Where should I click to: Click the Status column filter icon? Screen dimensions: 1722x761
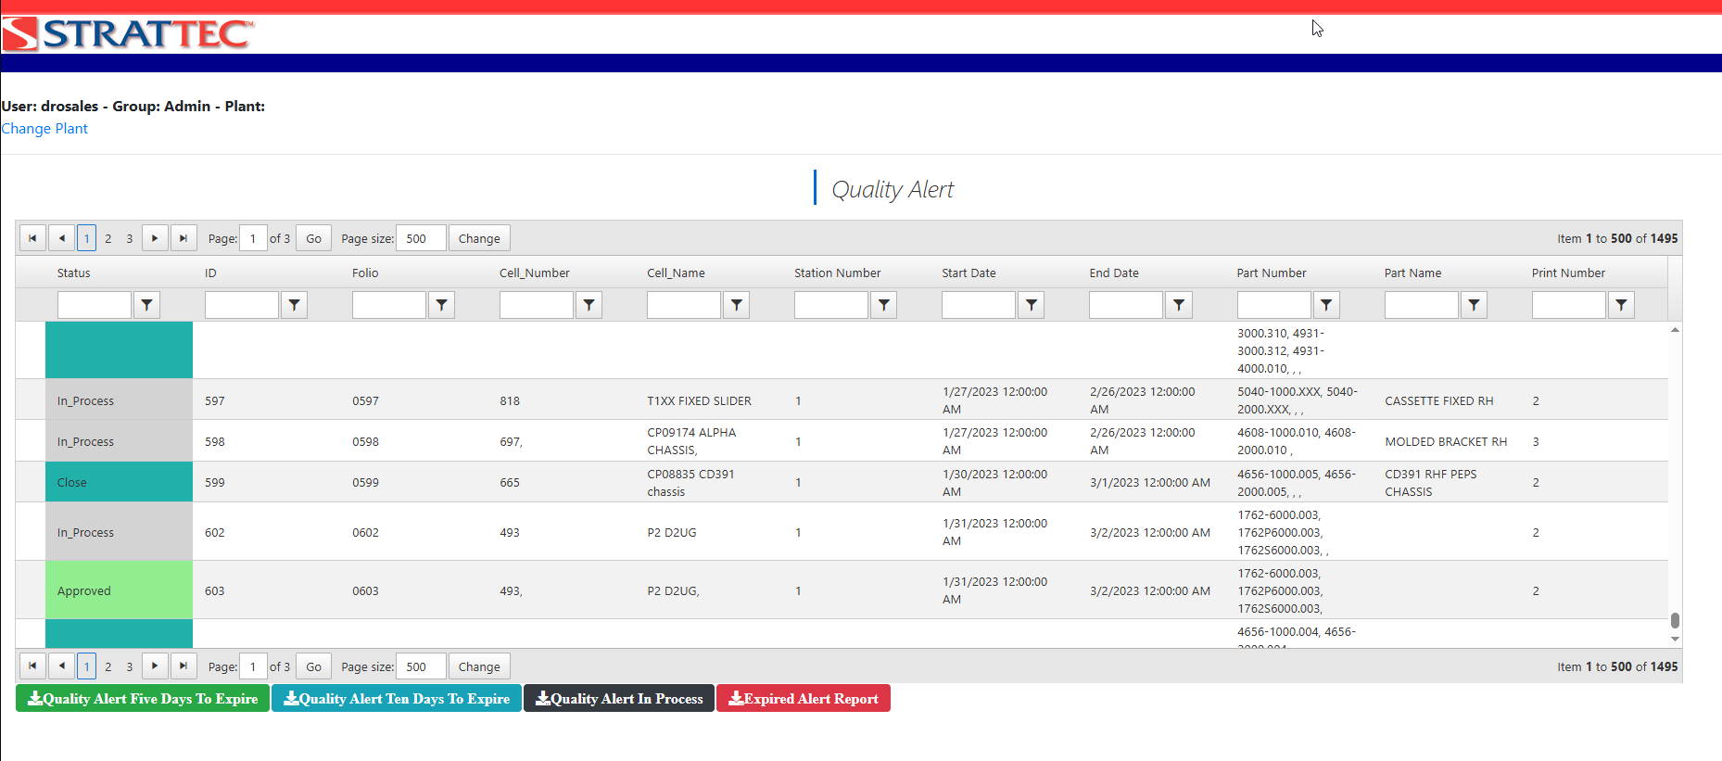(x=147, y=305)
